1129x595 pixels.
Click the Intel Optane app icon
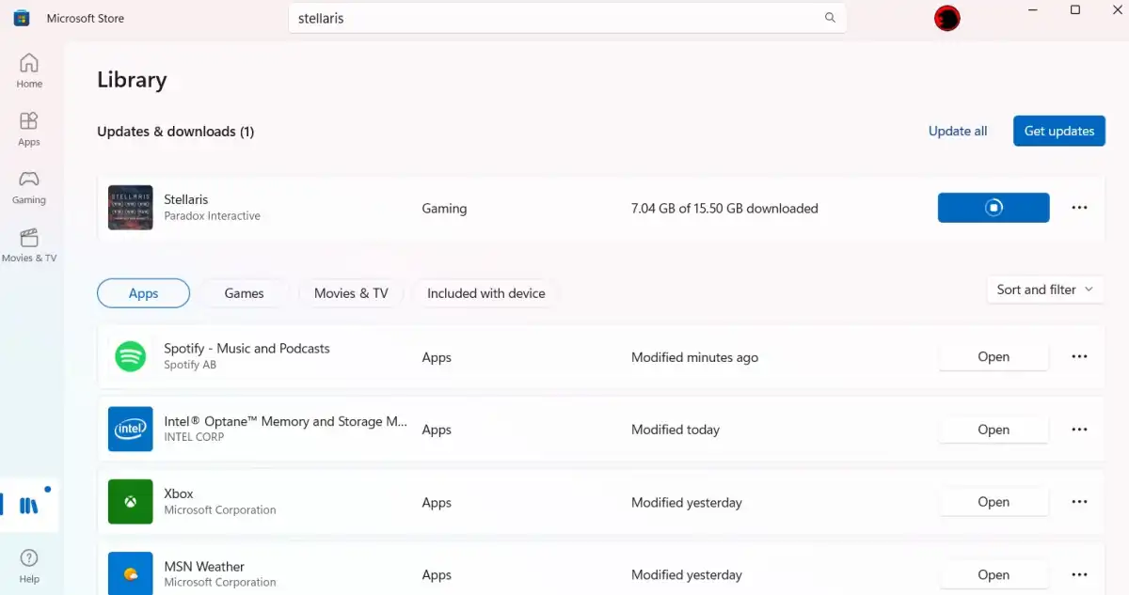(130, 429)
